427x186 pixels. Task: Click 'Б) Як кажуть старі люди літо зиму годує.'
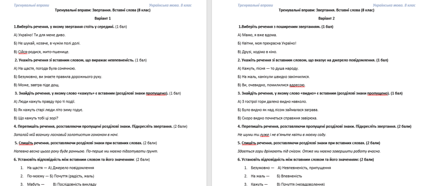[49, 110]
